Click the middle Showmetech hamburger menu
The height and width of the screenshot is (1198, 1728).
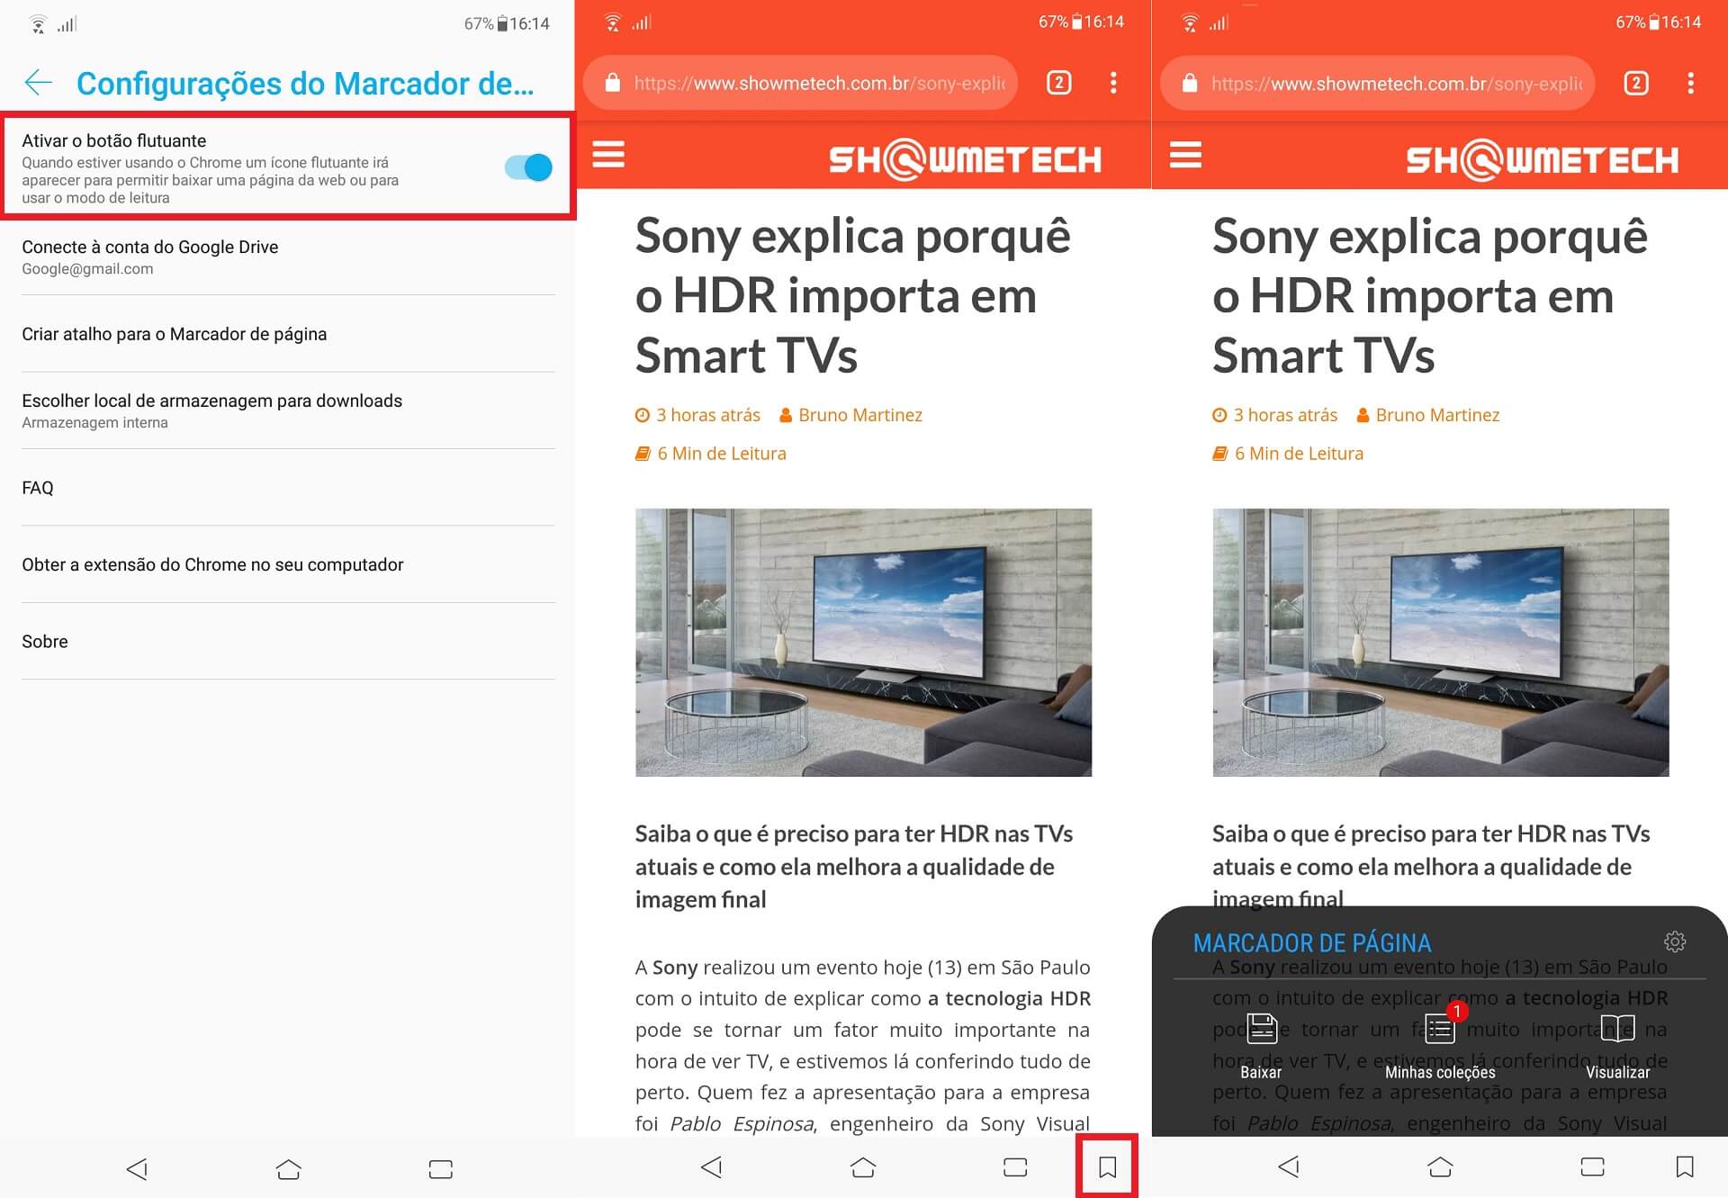click(608, 155)
